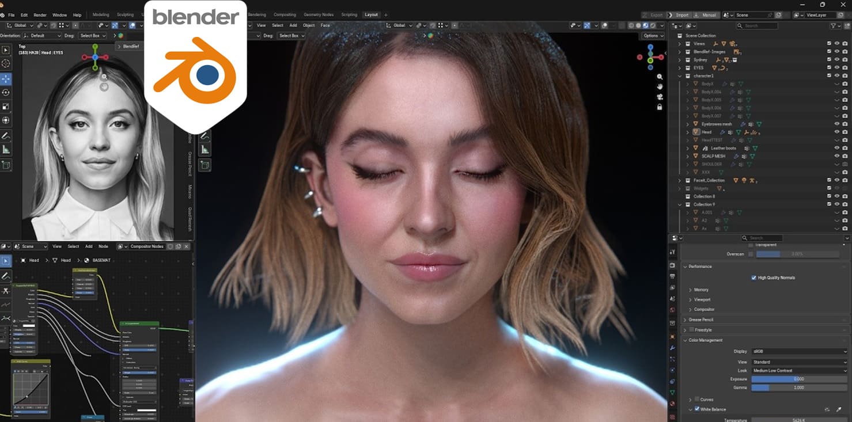Open the File menu
Screen dimensions: 852x422
(12, 15)
